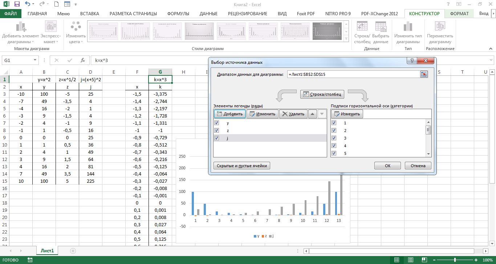Screen dimensions: 496x264
Task: Move series up with the up arrow
Action: pyautogui.click(x=312, y=114)
